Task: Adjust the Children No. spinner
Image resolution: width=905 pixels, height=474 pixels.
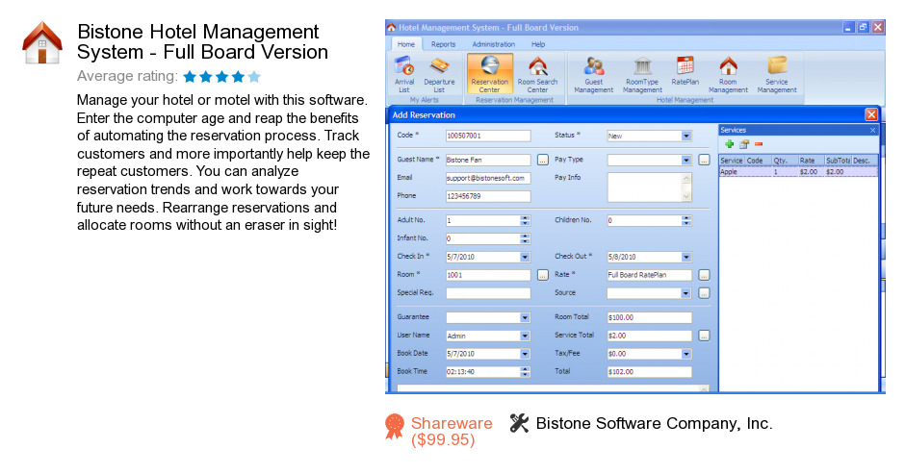Action: click(685, 221)
